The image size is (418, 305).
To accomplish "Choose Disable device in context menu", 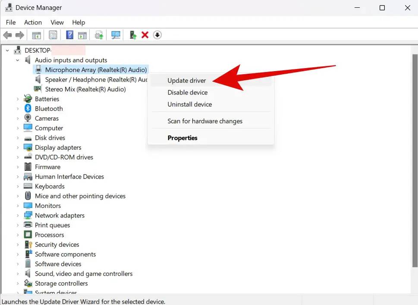I will pos(211,92).
